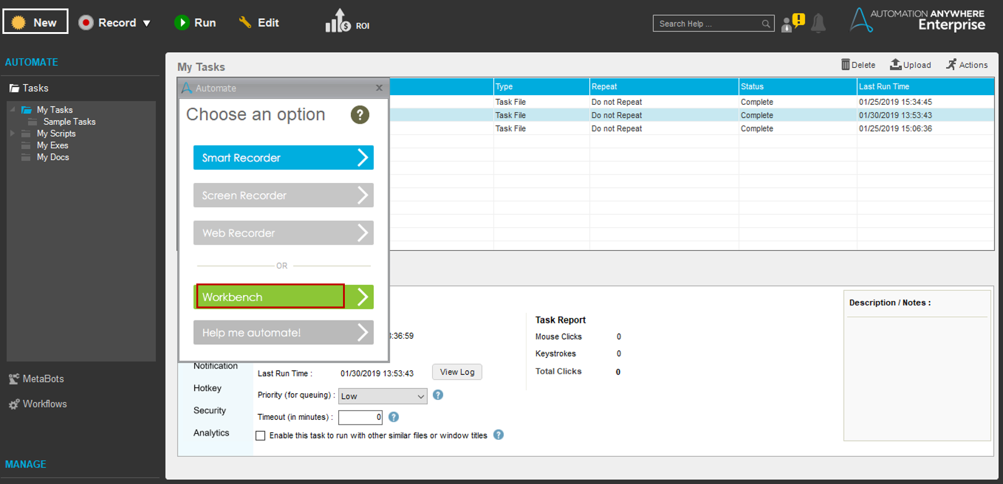
Task: Sort tasks by Type column header
Action: click(541, 87)
